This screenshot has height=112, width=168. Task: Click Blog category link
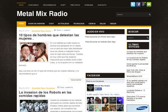tap(43, 31)
